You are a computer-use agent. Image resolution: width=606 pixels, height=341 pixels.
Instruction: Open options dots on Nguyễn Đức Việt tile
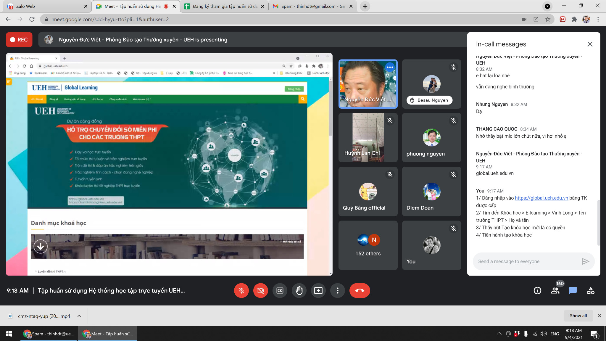[390, 67]
